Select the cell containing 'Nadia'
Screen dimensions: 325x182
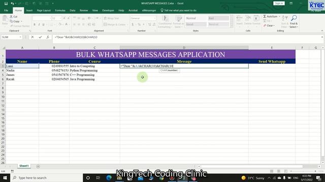click(x=22, y=70)
